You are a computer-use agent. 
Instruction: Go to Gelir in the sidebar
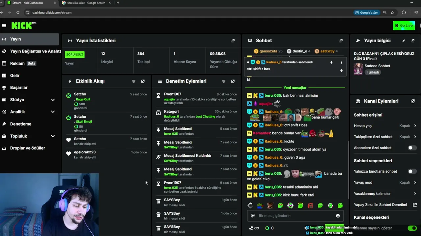(x=29, y=75)
